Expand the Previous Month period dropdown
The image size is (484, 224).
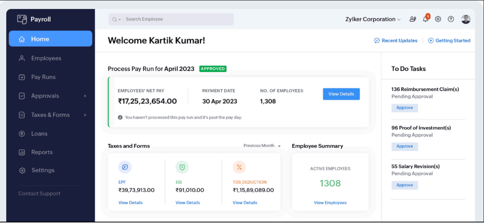[x=262, y=146]
